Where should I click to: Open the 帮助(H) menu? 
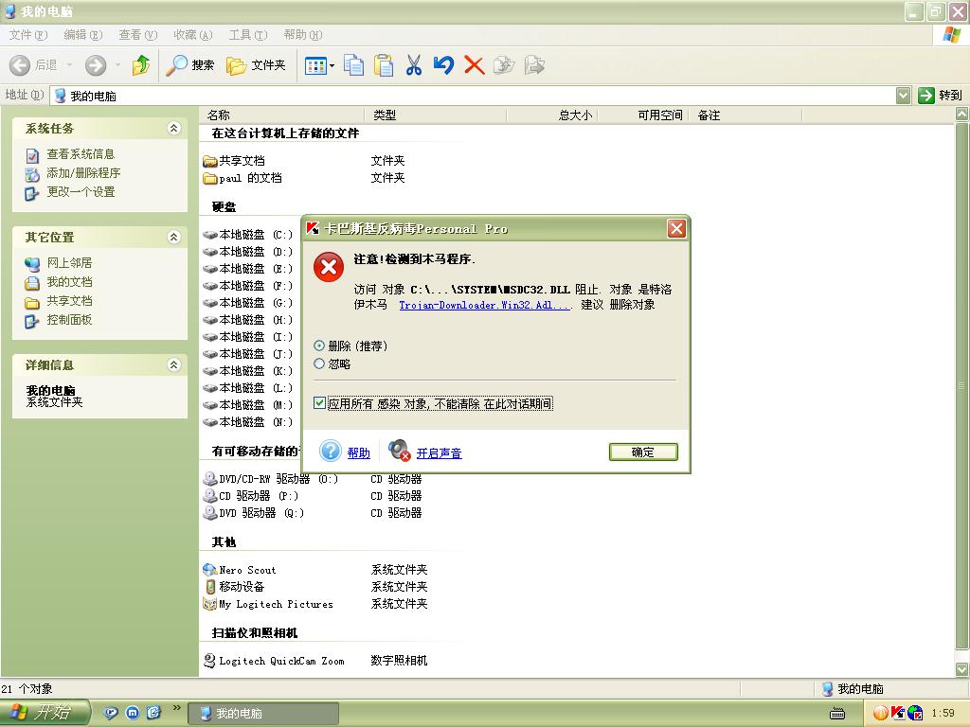303,35
